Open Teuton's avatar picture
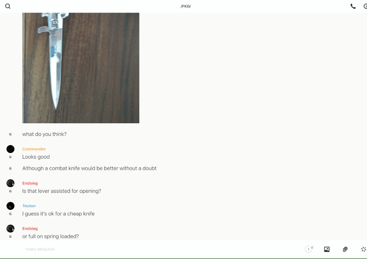 [10, 206]
